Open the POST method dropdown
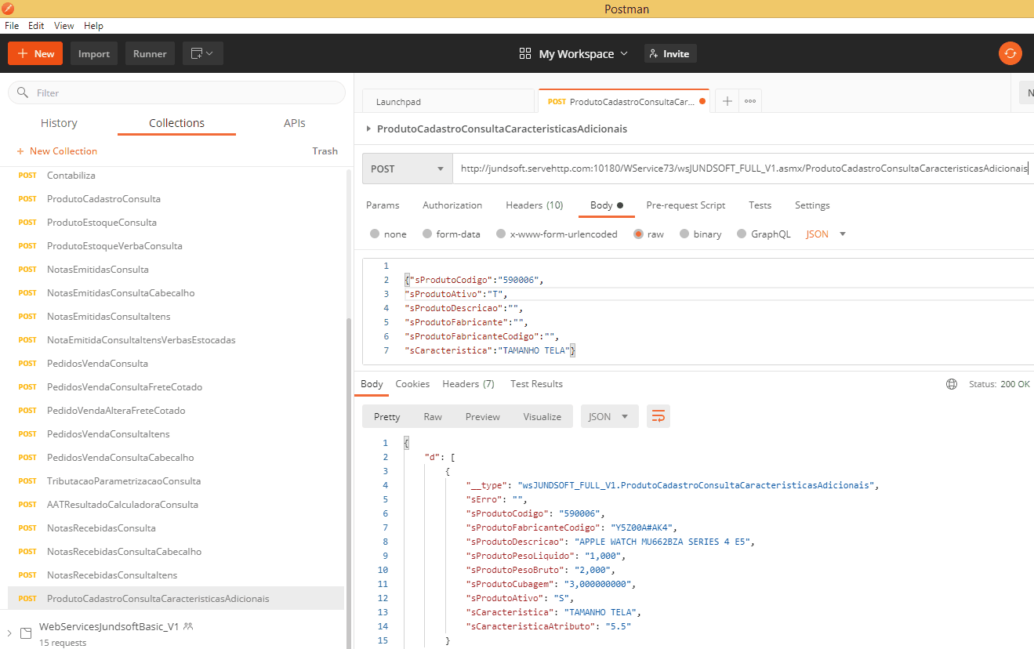Viewport: 1034px width, 649px height. (x=407, y=169)
